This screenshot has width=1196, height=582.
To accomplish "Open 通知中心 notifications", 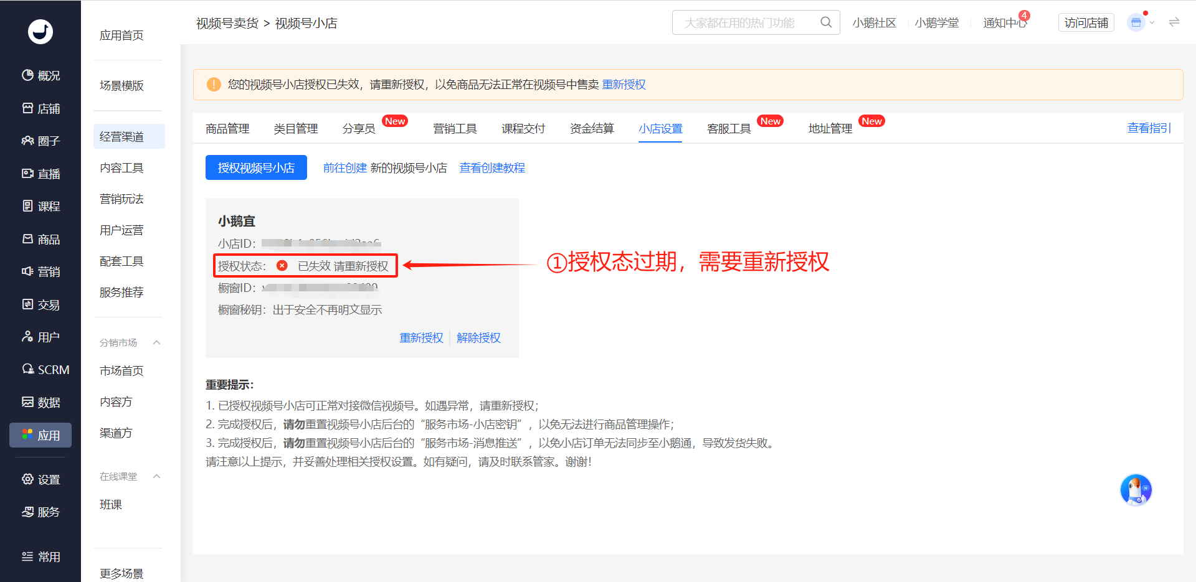I will point(1005,22).
